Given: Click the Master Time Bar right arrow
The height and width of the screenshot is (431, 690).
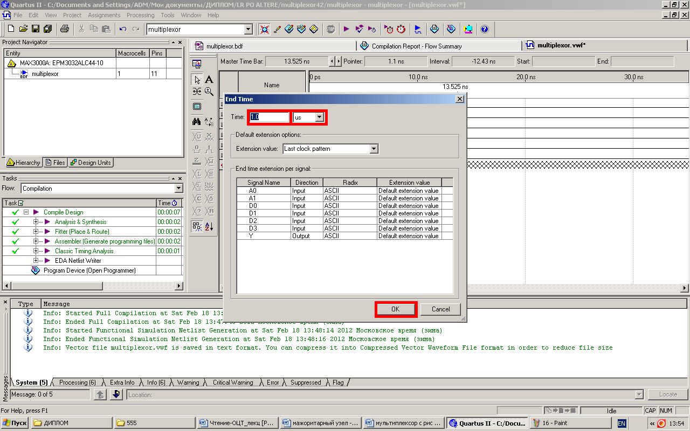Looking at the screenshot, I should point(339,61).
